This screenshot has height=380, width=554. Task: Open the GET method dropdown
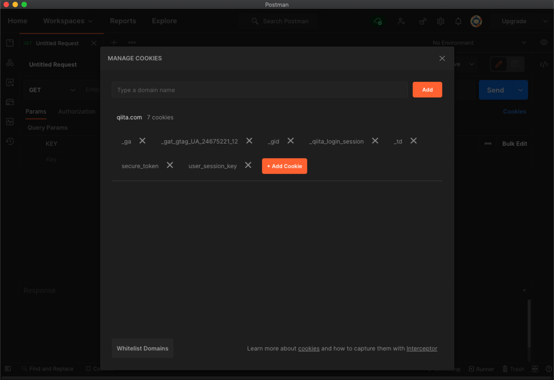coord(52,90)
